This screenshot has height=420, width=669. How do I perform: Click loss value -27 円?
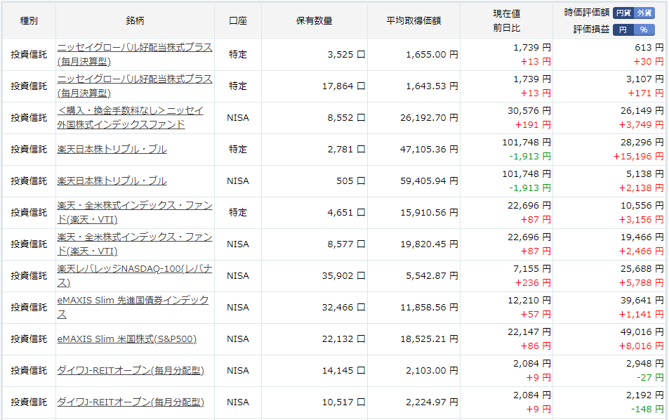(650, 377)
